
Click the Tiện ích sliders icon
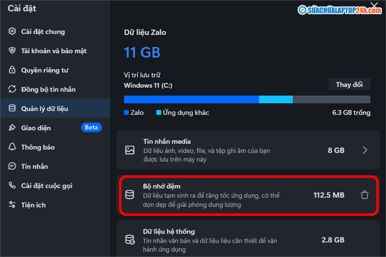tap(12, 205)
